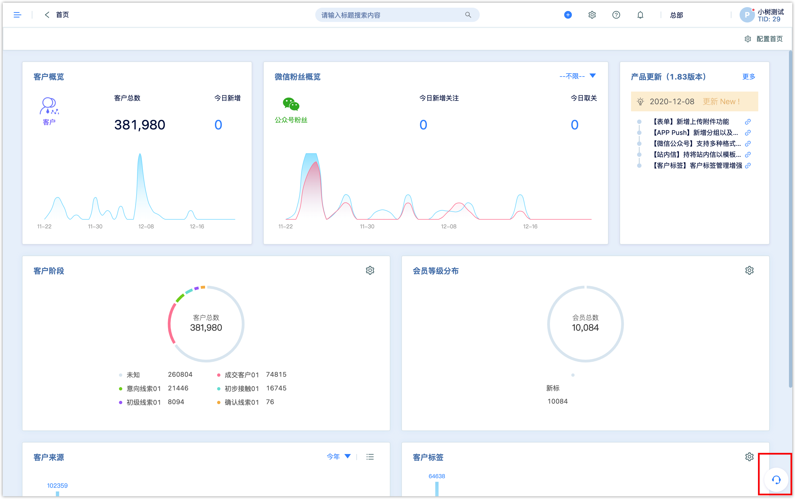Expand the --不限-- WeChat account dropdown
The height and width of the screenshot is (499, 795).
(x=577, y=76)
